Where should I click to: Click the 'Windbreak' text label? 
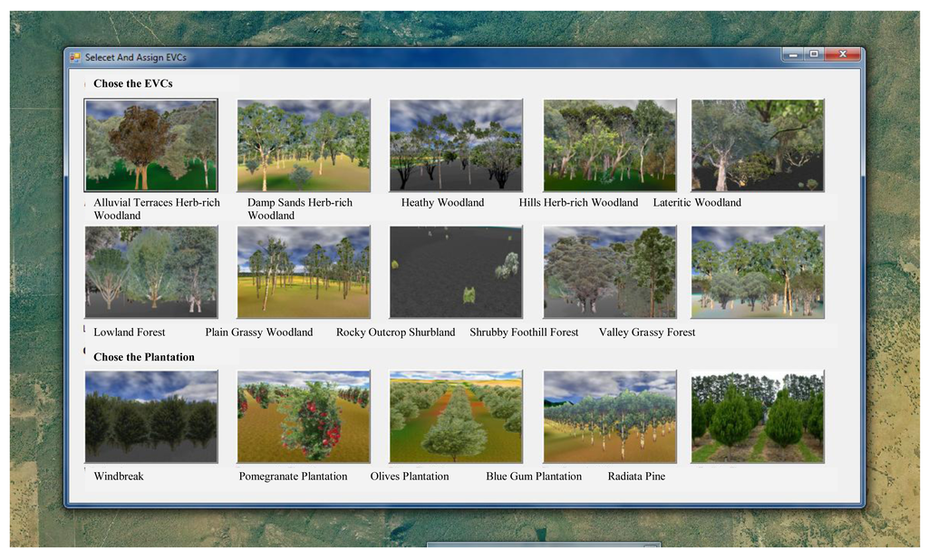pos(119,477)
